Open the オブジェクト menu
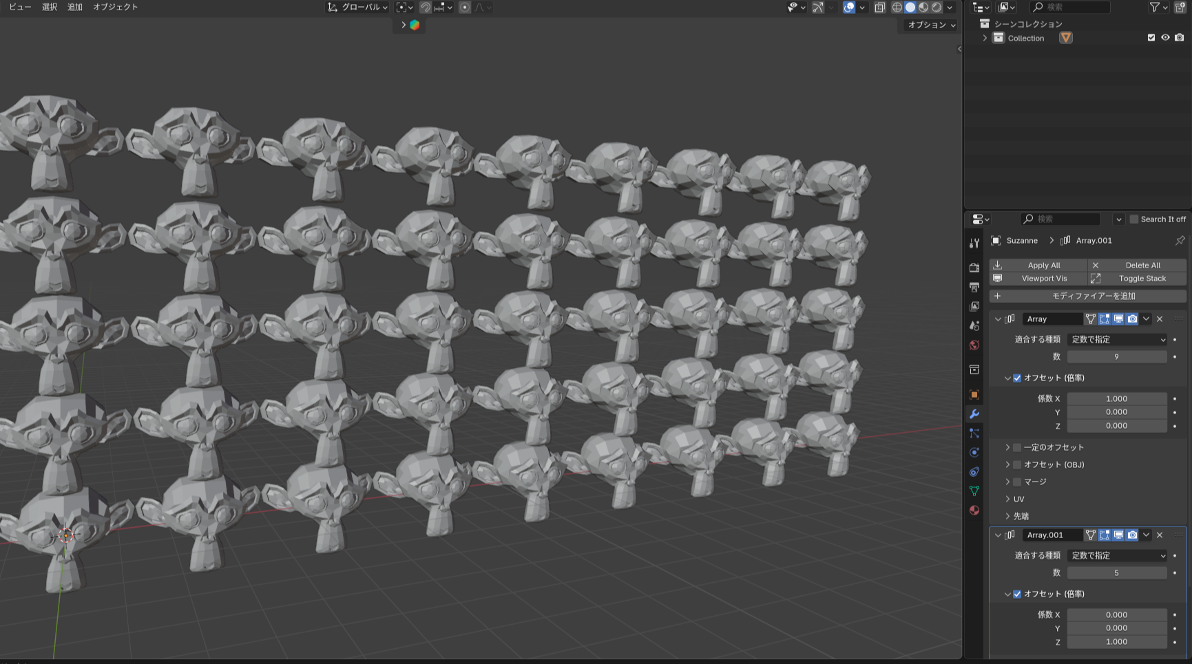Screen dimensions: 1192x664 pos(116,7)
